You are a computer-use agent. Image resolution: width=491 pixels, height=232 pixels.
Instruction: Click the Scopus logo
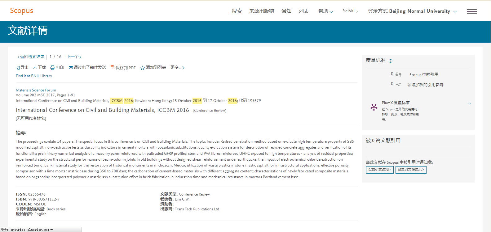click(21, 11)
